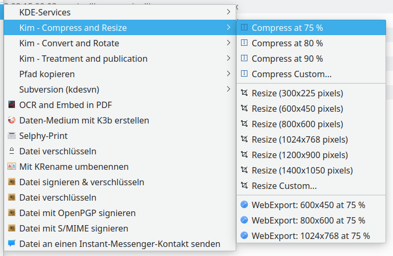Open Kim - Convert and Rotate entry
The height and width of the screenshot is (256, 393).
pos(120,43)
